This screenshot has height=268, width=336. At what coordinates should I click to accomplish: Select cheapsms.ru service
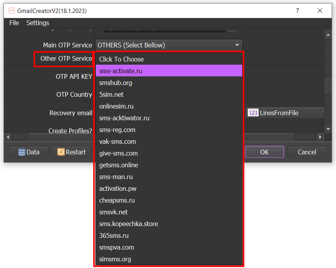coord(169,200)
